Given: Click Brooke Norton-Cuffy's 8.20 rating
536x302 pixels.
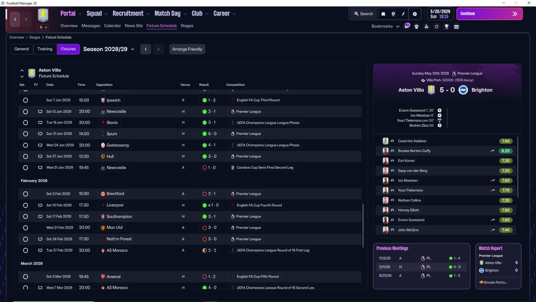Looking at the screenshot, I should pyautogui.click(x=505, y=151).
